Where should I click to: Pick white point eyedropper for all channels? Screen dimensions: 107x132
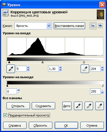[x=100, y=106]
